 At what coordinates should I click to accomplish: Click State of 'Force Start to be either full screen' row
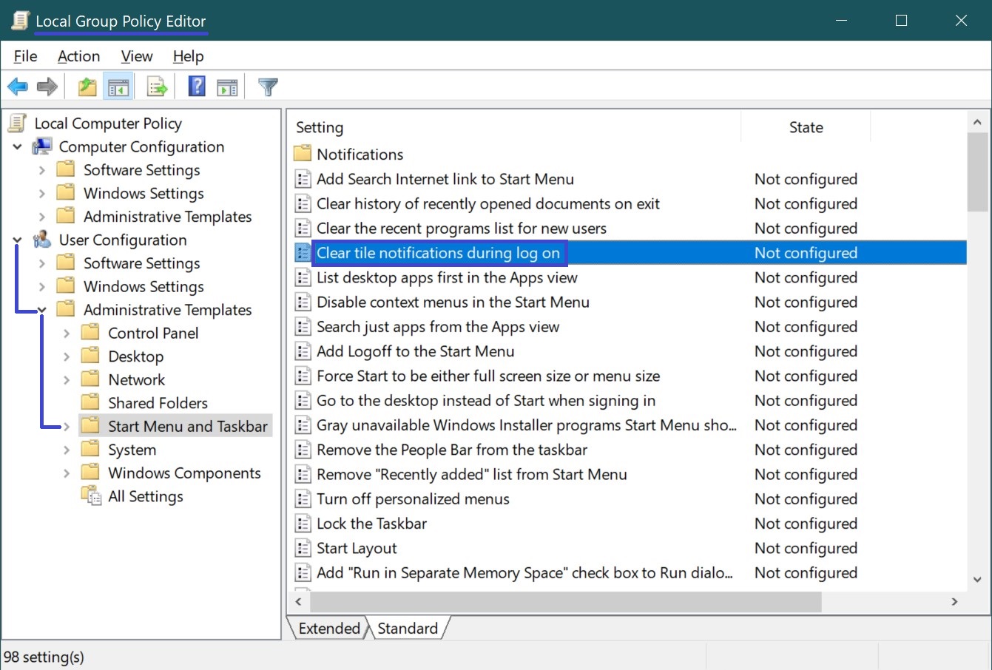point(806,376)
